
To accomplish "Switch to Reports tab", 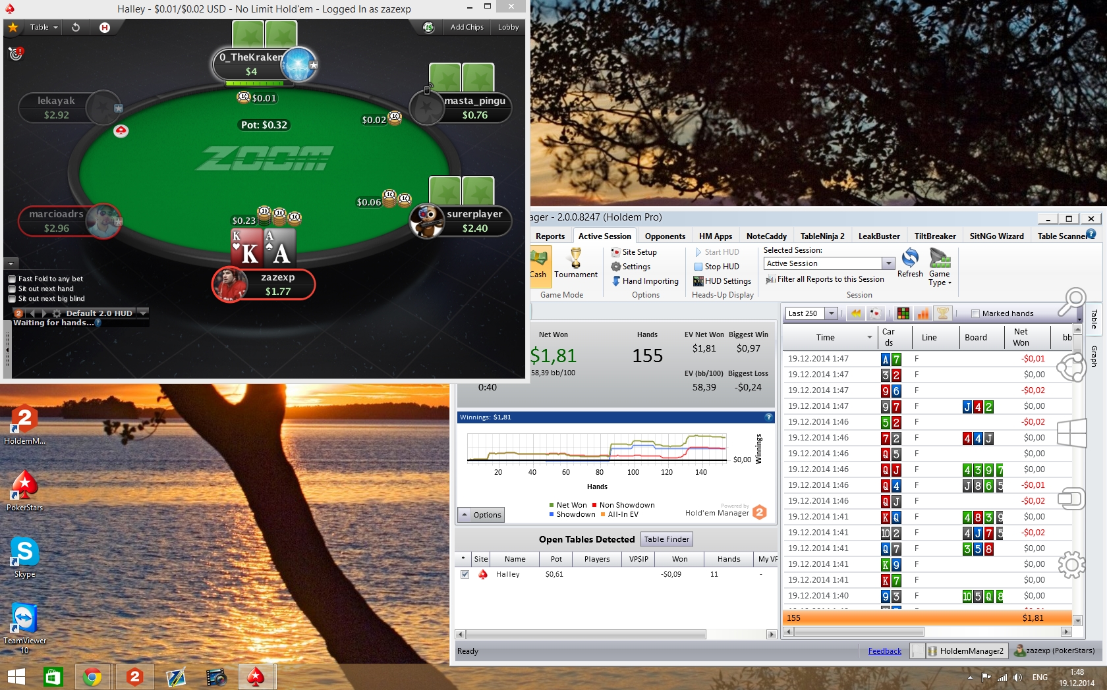I will click(550, 236).
